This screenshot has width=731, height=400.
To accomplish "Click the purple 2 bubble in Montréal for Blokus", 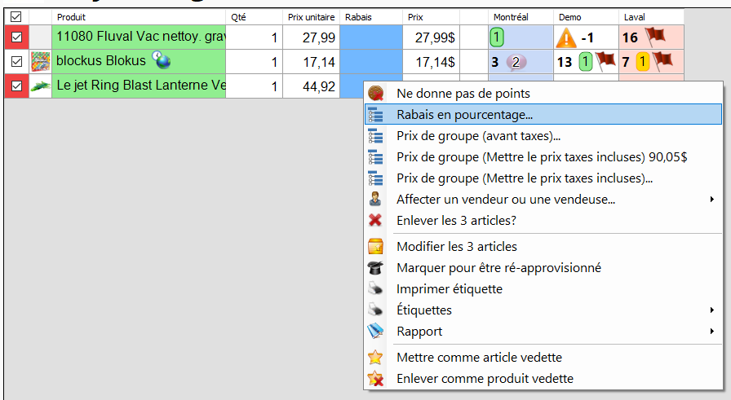I will coord(516,62).
